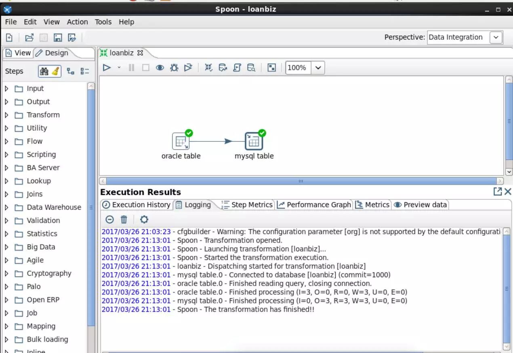Explore the database icon

tap(251, 67)
